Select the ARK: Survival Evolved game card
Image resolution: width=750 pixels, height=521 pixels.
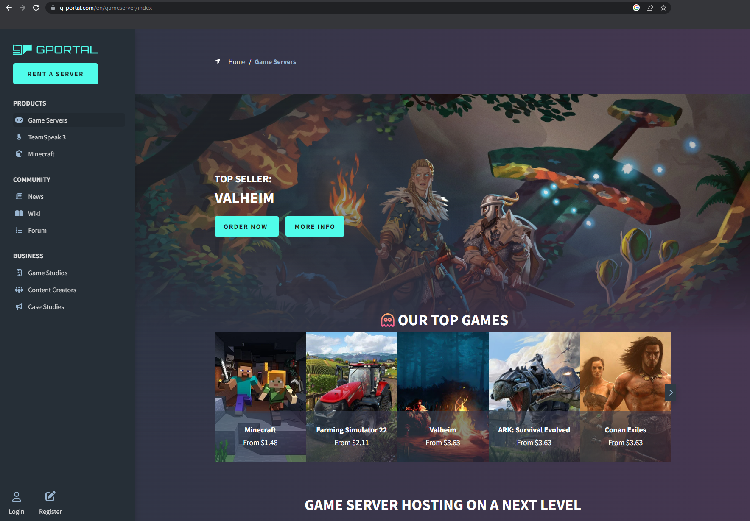534,397
